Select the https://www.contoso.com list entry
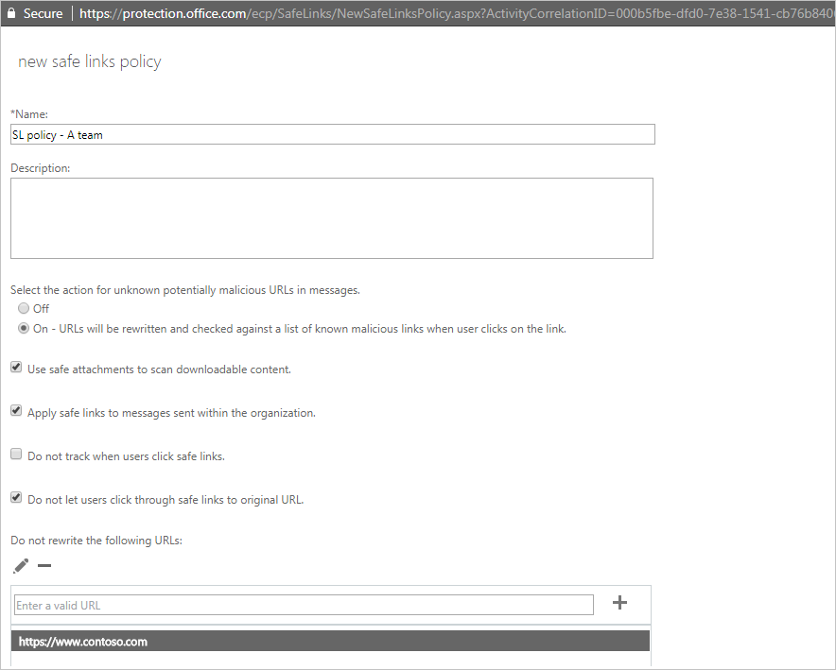This screenshot has width=836, height=670. pos(331,642)
